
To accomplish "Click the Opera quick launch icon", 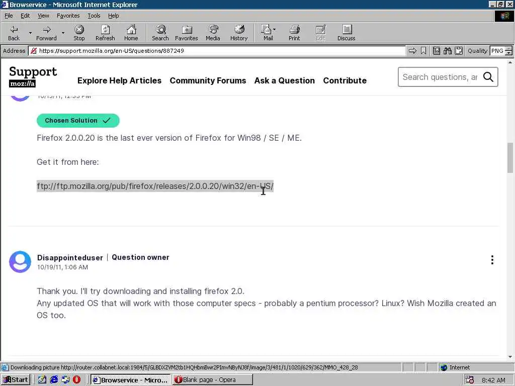I will (x=76, y=380).
